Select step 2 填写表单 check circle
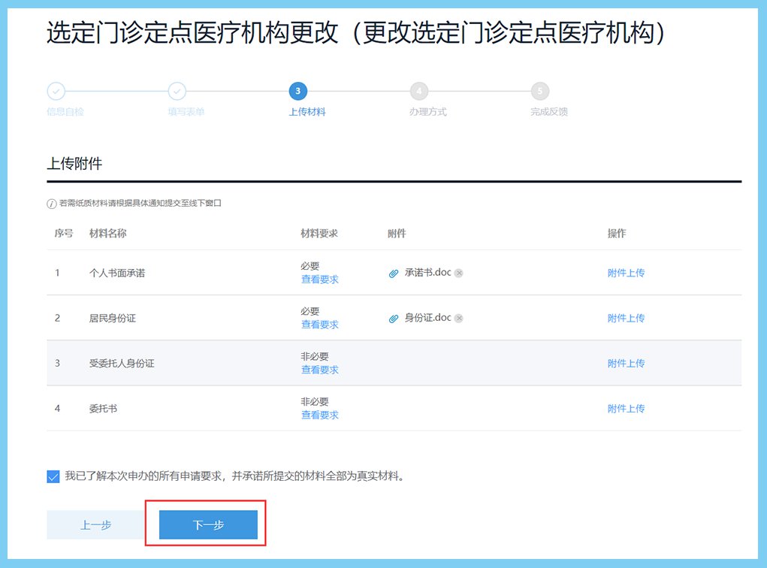This screenshot has height=568, width=767. pyautogui.click(x=177, y=91)
